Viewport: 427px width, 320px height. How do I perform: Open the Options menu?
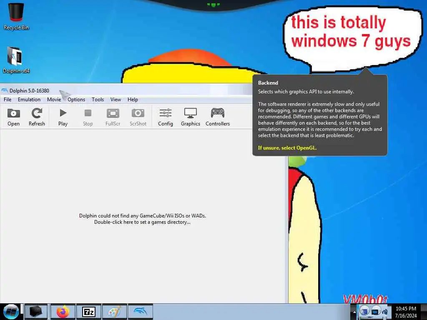[76, 100]
